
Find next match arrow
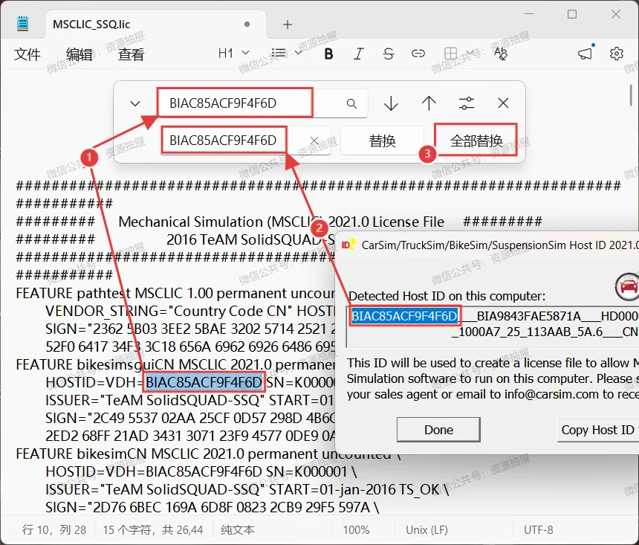[x=392, y=103]
